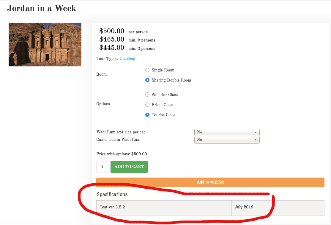Click the Price with options total text
This screenshot has width=331, height=225.
click(x=122, y=154)
